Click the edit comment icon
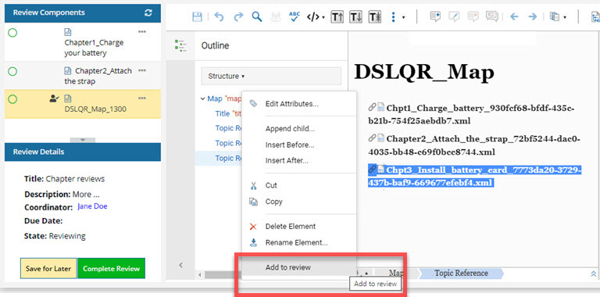 pos(454,16)
